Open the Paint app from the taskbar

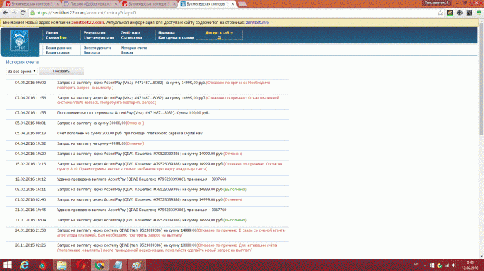137,265
